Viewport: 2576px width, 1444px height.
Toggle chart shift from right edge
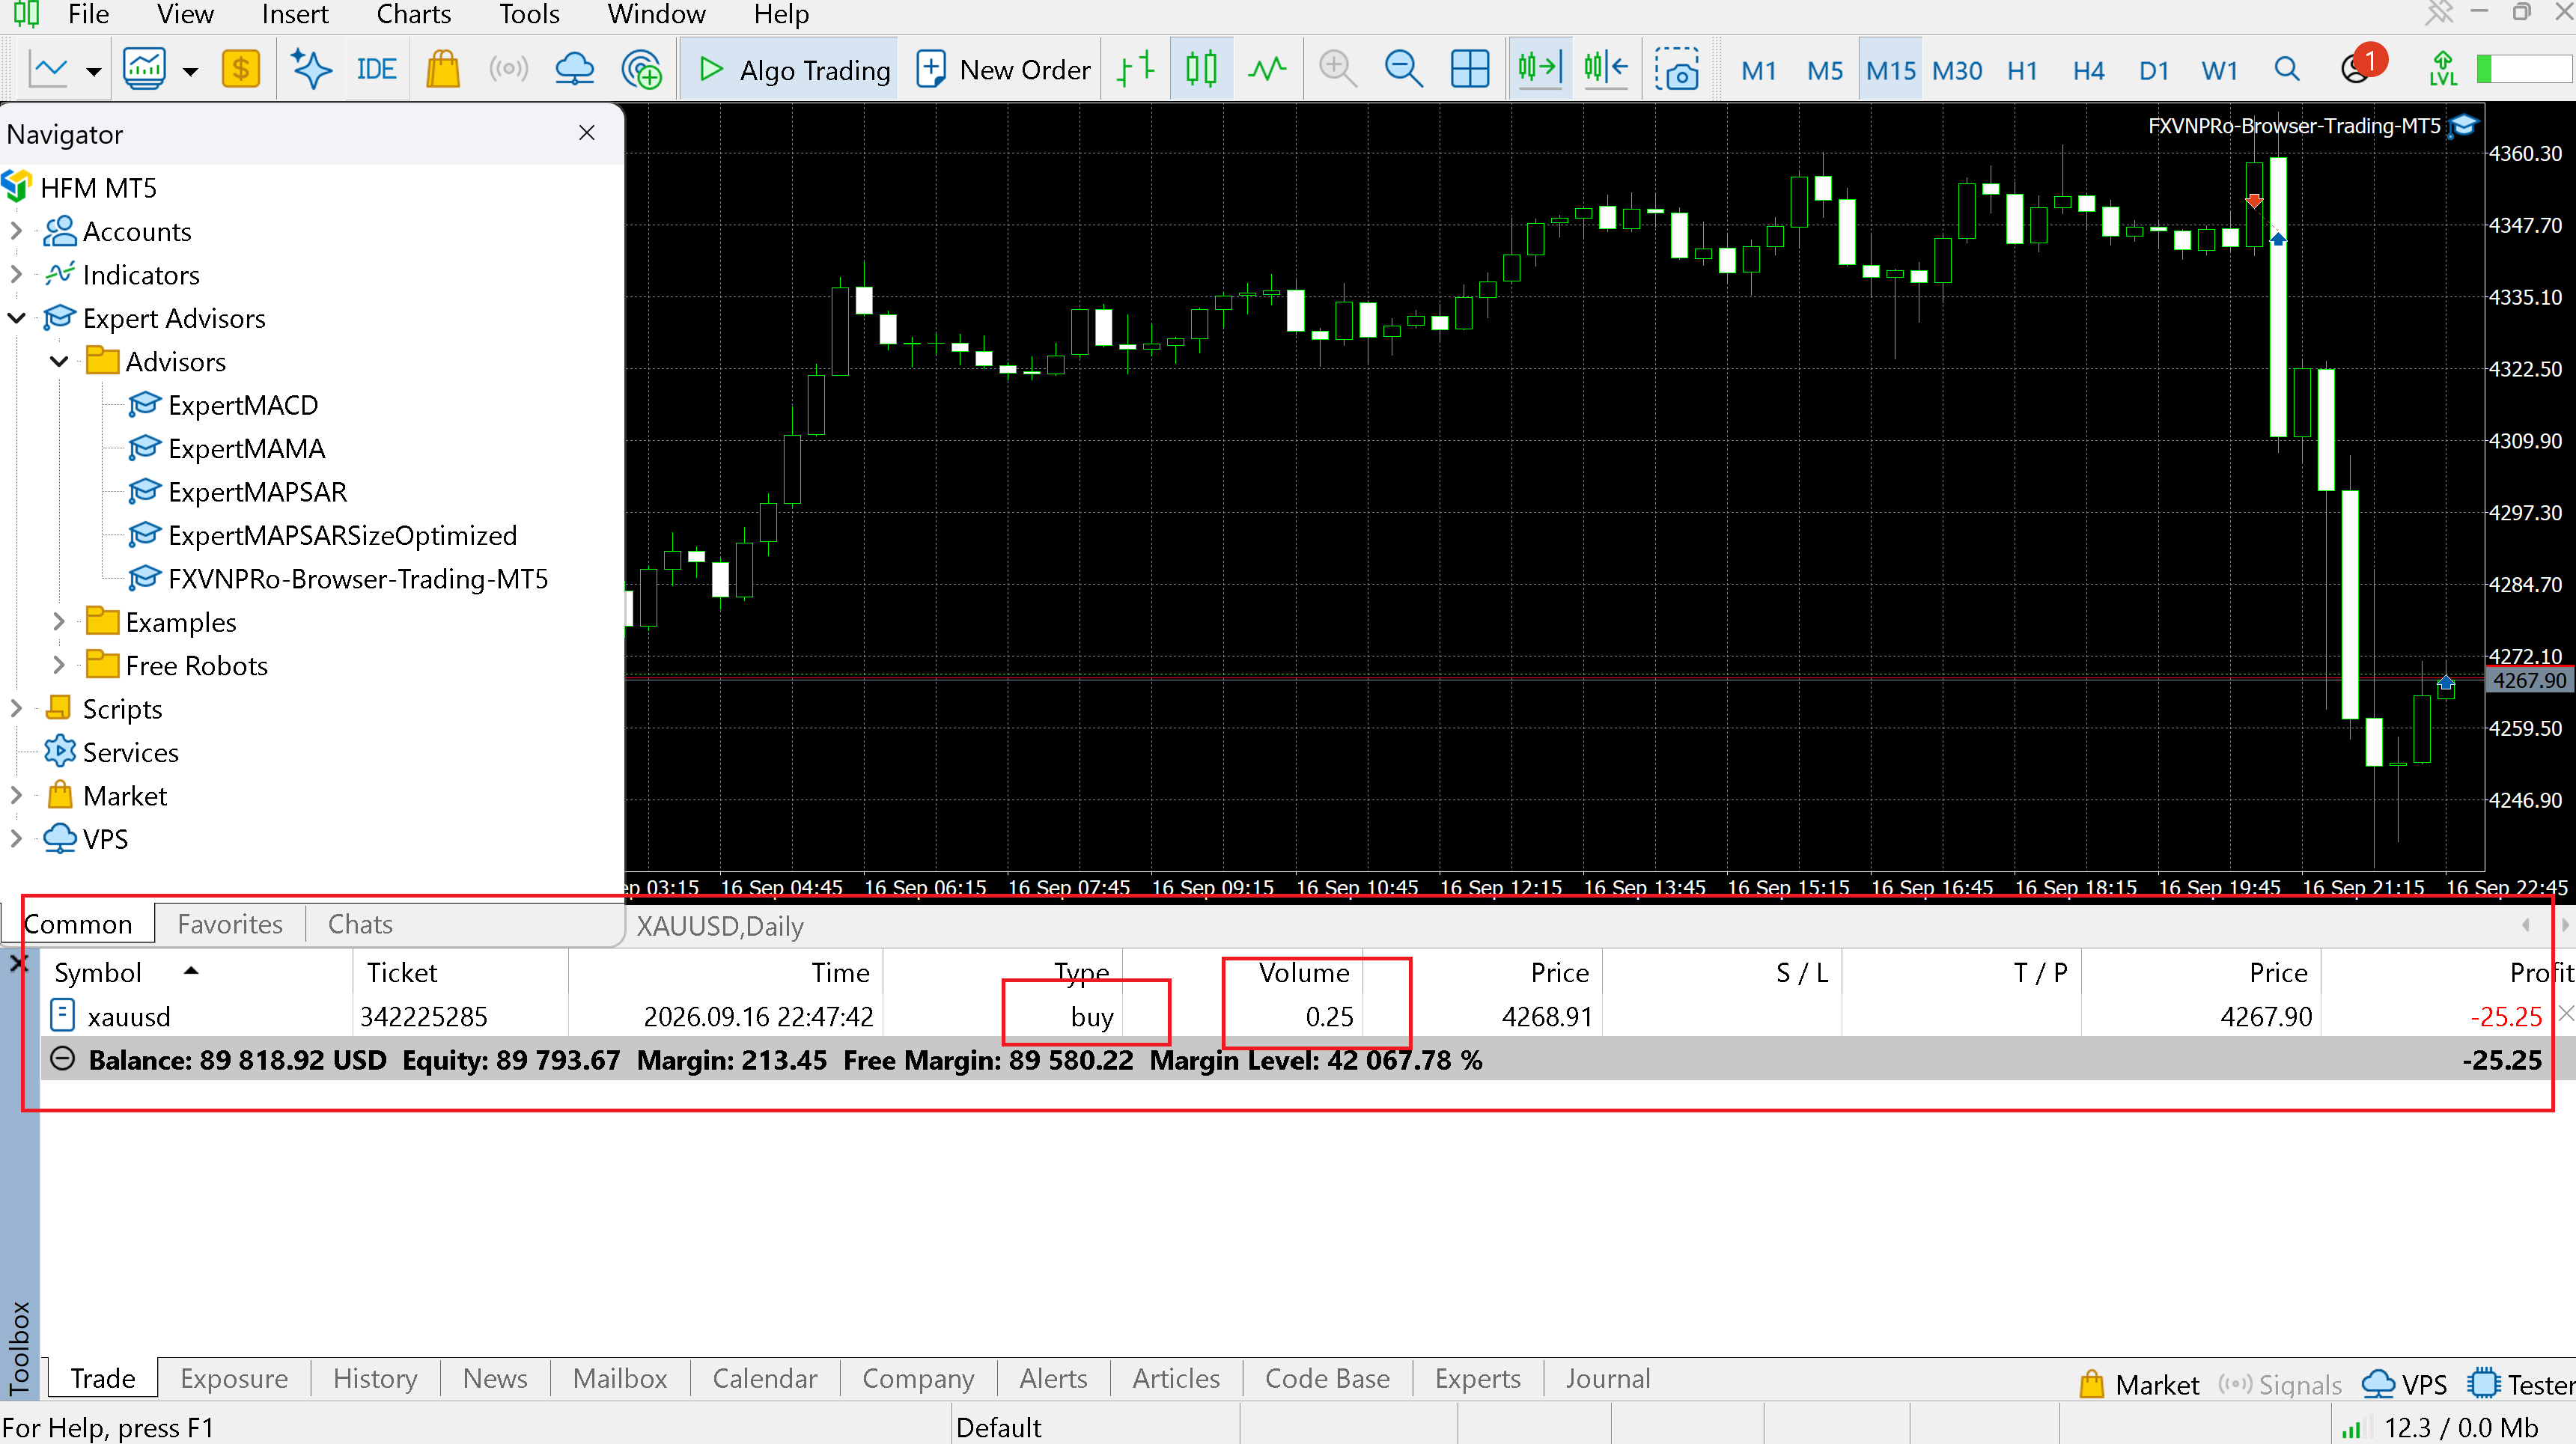tap(1606, 70)
